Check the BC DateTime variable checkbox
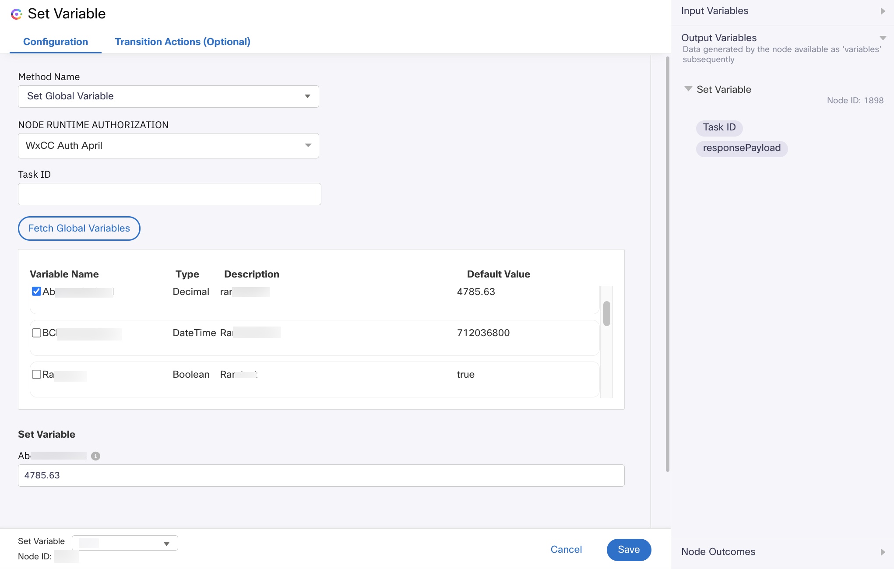This screenshot has height=569, width=894. pos(37,333)
